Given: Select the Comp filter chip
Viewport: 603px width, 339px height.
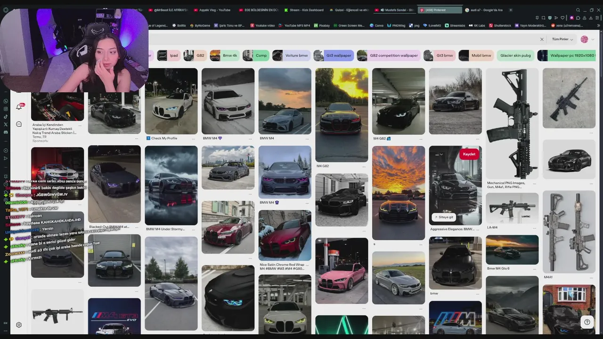Looking at the screenshot, I should (256, 56).
